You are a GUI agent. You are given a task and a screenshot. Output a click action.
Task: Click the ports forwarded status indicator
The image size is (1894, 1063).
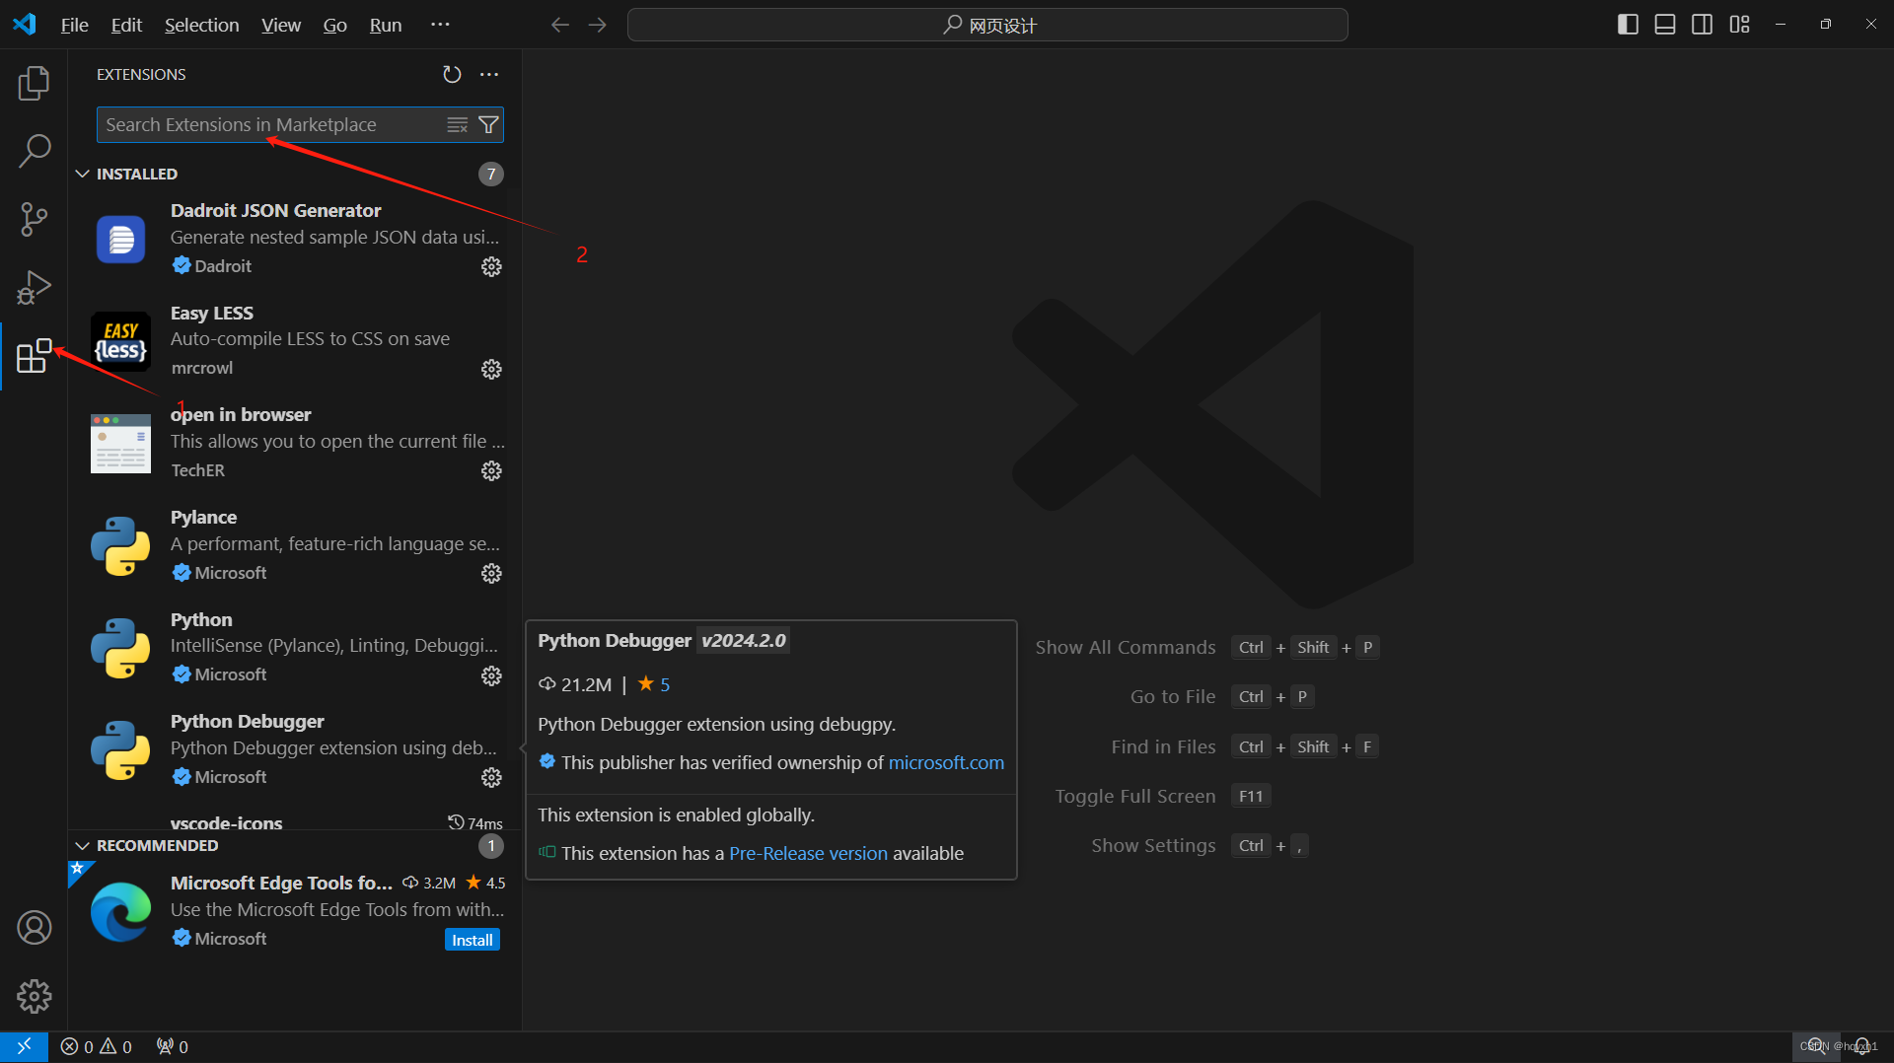[173, 1047]
